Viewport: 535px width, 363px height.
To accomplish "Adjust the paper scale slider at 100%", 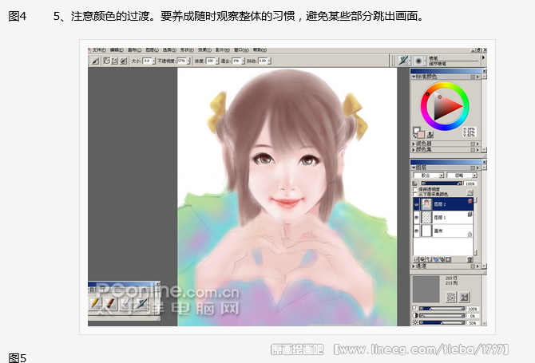I will point(442,309).
